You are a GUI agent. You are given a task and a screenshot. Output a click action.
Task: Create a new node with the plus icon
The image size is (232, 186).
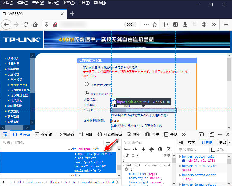tap(108, 142)
